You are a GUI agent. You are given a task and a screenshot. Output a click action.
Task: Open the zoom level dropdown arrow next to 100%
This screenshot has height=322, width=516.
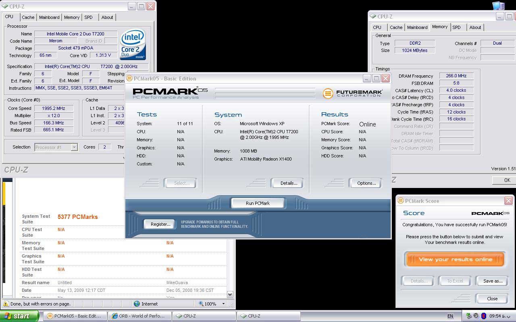tap(223, 304)
